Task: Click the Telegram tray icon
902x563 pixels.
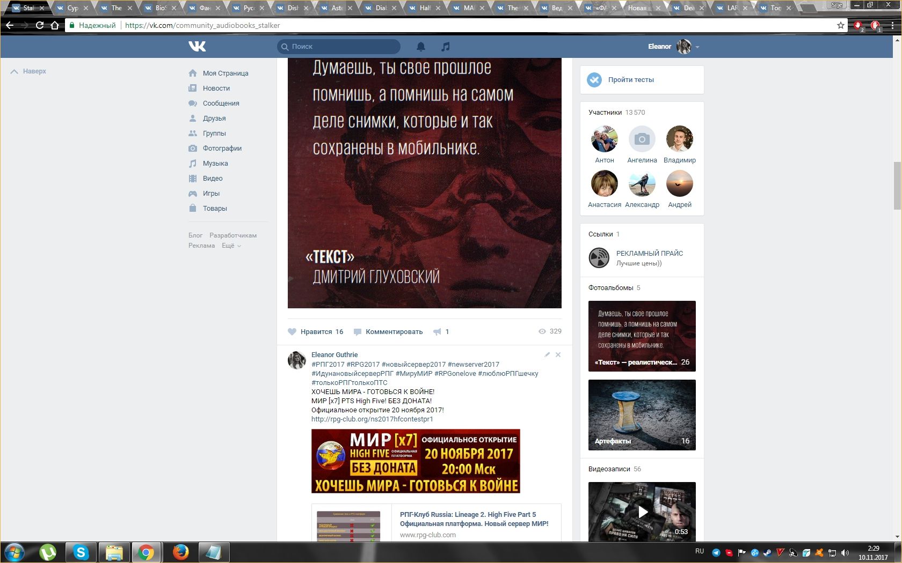Action: point(716,553)
